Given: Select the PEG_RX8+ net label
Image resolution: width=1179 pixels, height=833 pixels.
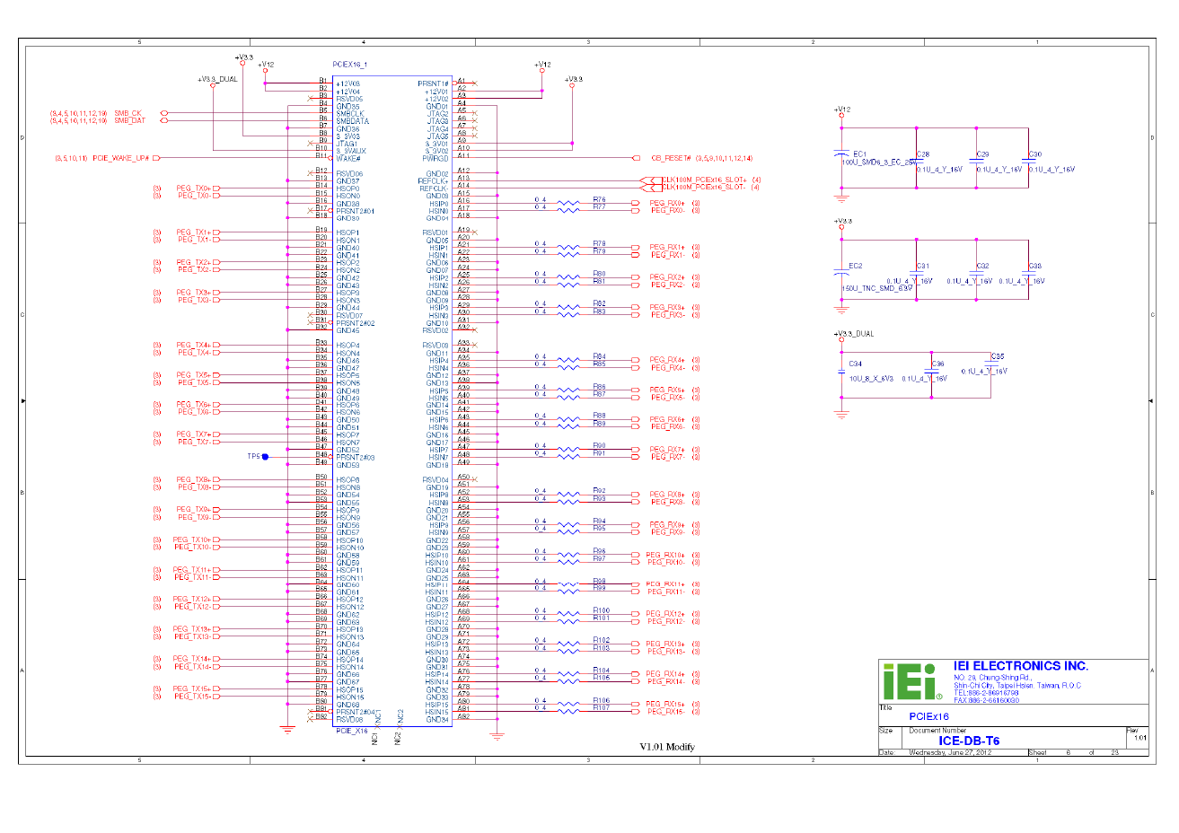Looking at the screenshot, I should [x=667, y=495].
